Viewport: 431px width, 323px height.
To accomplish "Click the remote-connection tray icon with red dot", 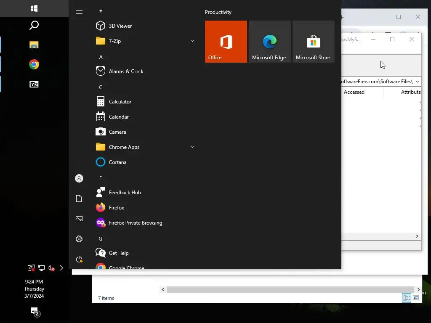I will click(x=31, y=268).
